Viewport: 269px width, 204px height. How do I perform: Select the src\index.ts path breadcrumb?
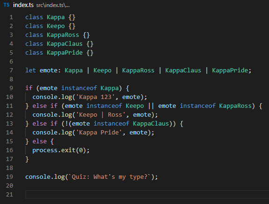pyautogui.click(x=53, y=5)
